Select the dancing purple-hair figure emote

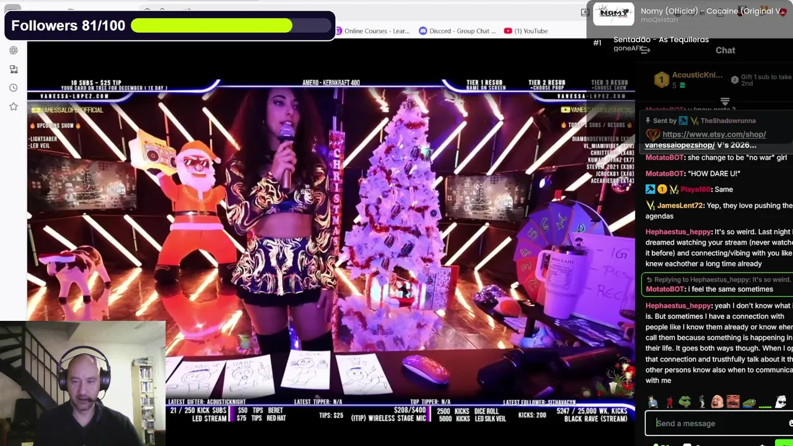701,402
